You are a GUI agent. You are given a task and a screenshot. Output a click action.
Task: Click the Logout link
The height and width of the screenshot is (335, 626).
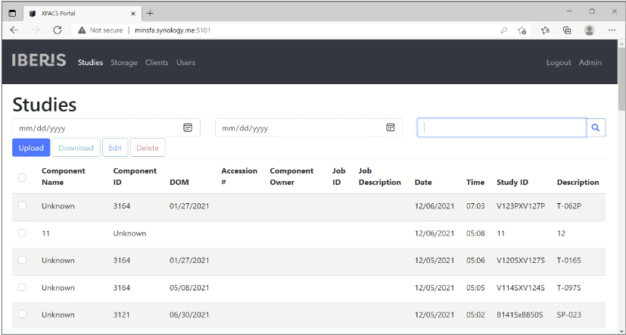tap(559, 62)
